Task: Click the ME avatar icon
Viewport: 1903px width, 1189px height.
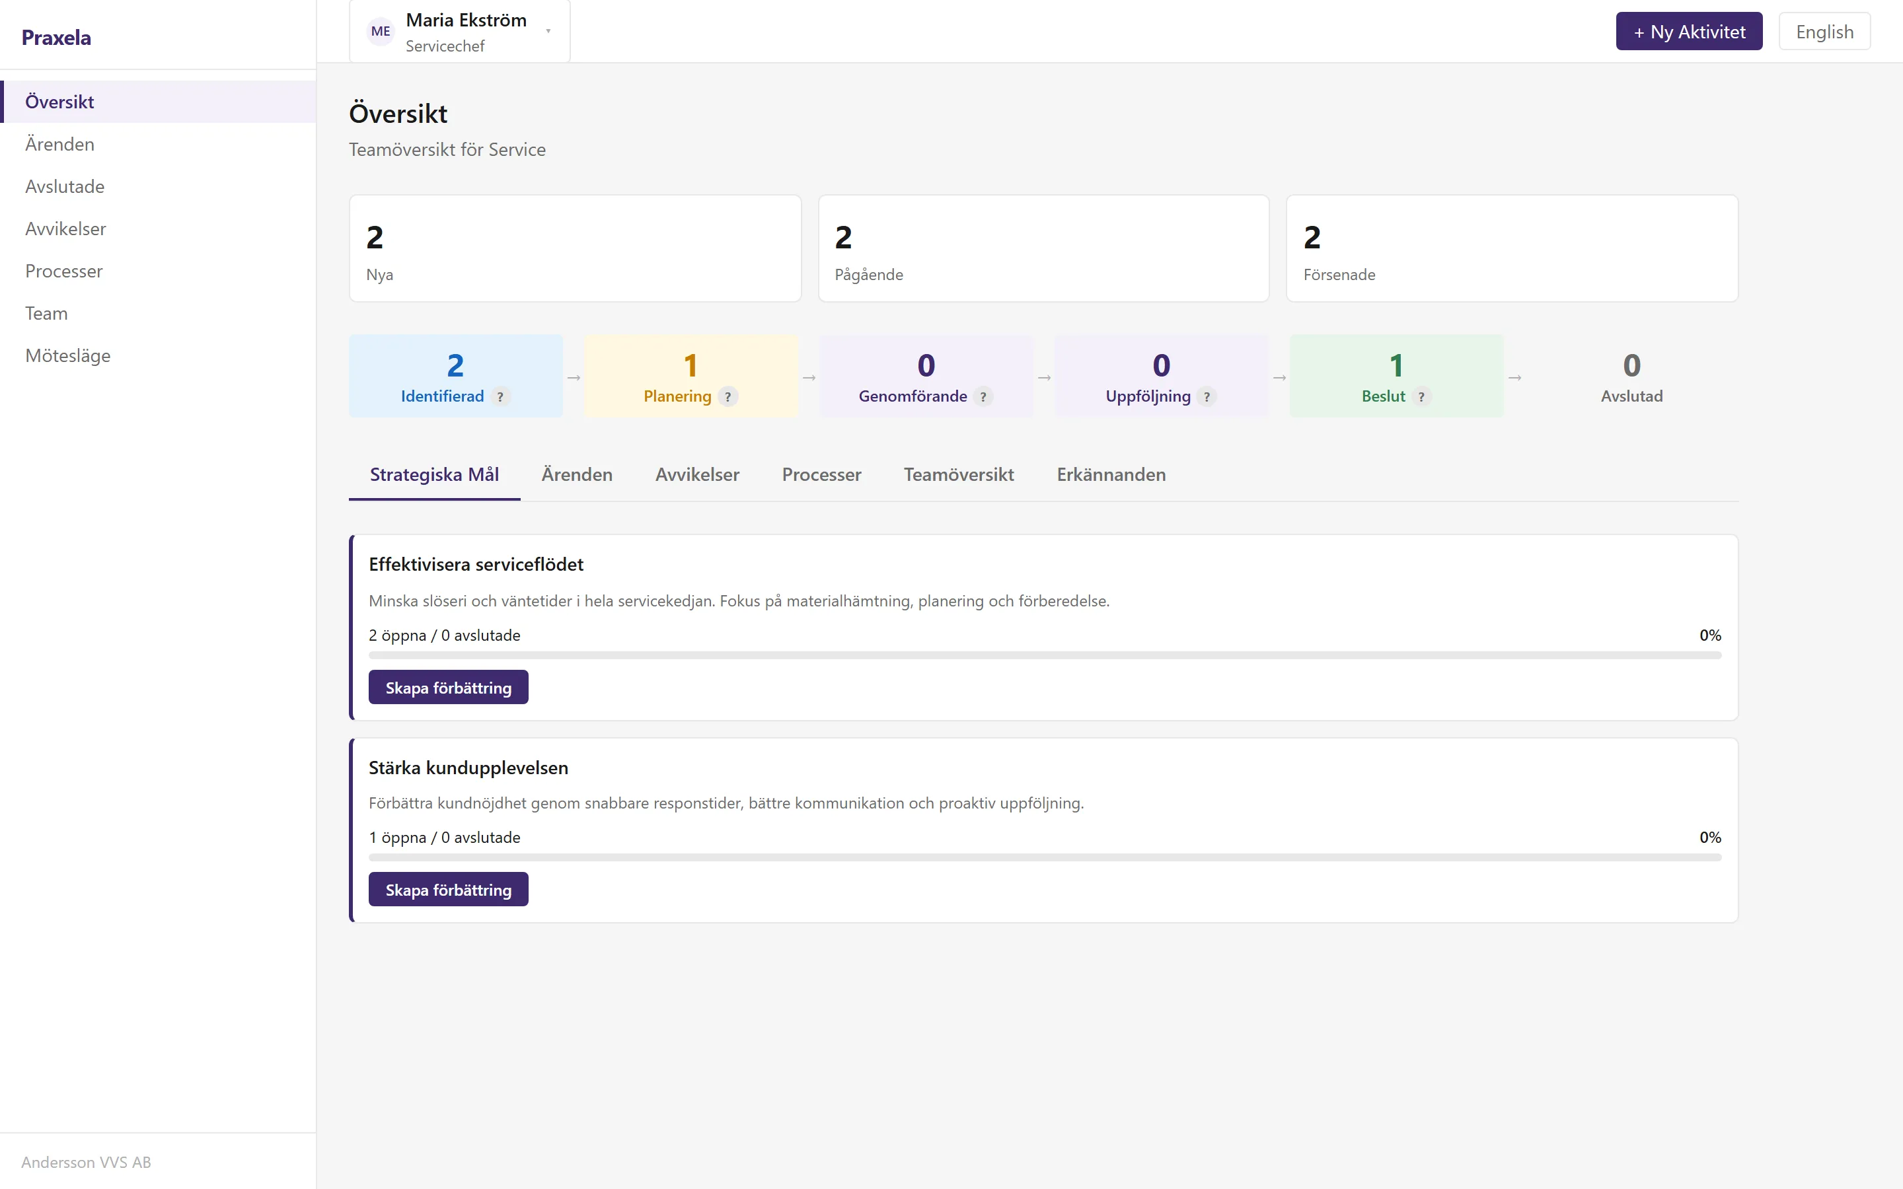Action: click(381, 32)
